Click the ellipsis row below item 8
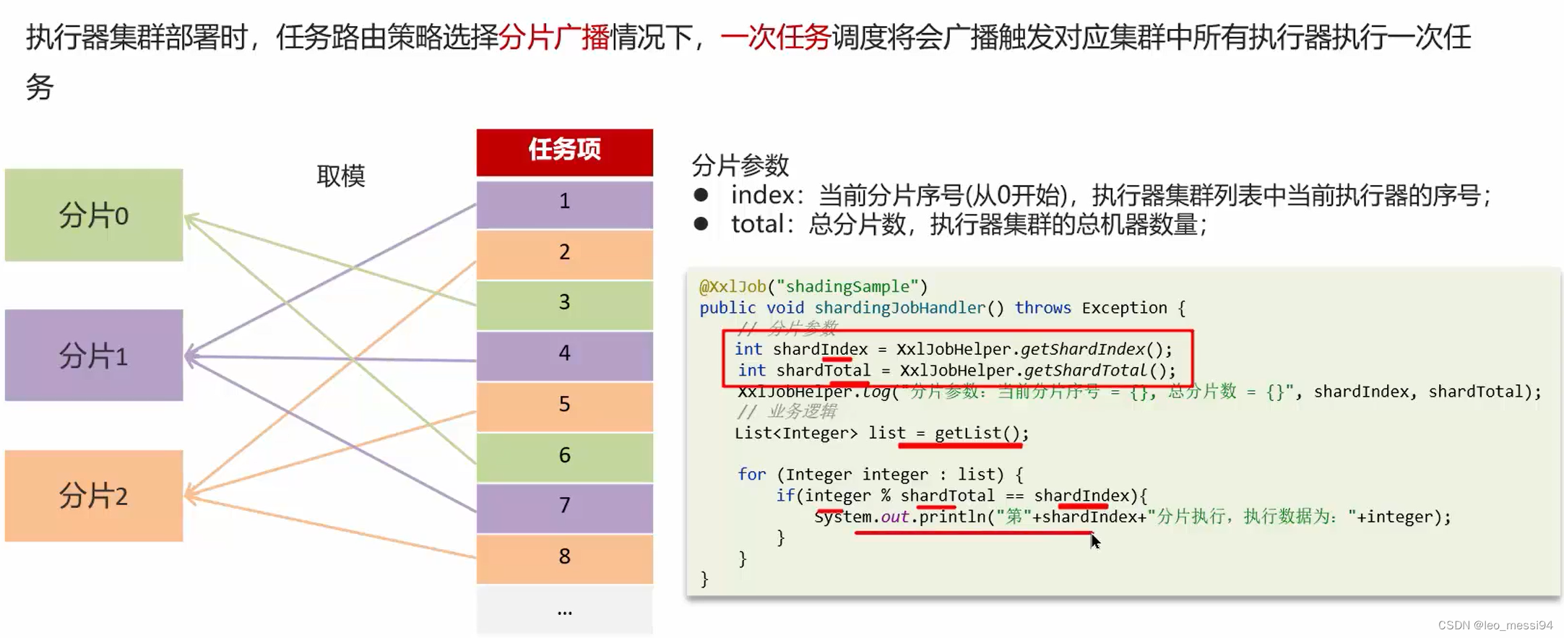This screenshot has width=1564, height=638. [564, 611]
